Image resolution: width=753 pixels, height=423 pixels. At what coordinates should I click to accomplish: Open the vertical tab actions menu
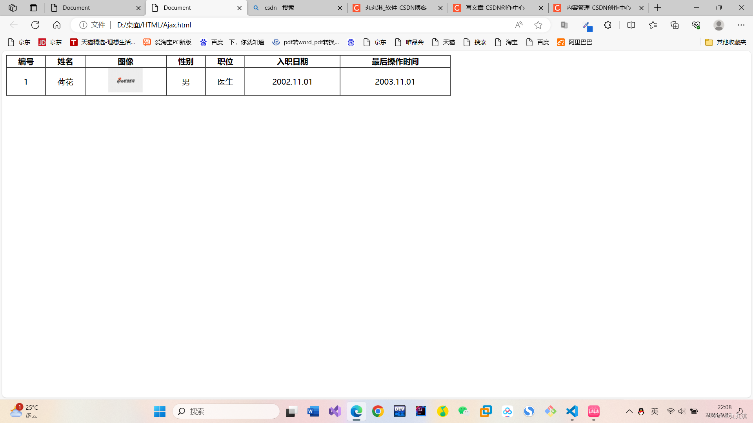click(x=33, y=8)
